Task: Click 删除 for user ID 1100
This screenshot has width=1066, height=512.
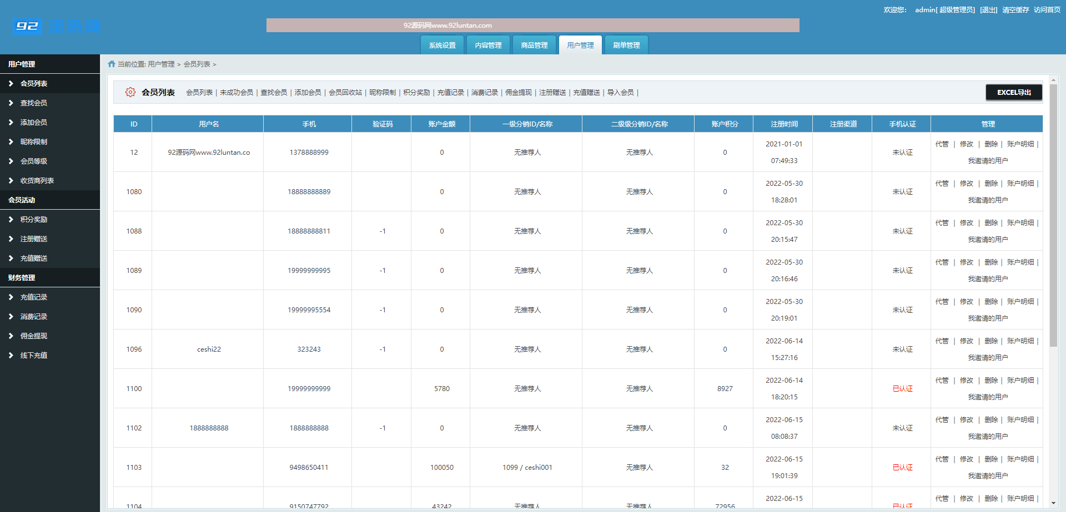Action: pyautogui.click(x=991, y=380)
